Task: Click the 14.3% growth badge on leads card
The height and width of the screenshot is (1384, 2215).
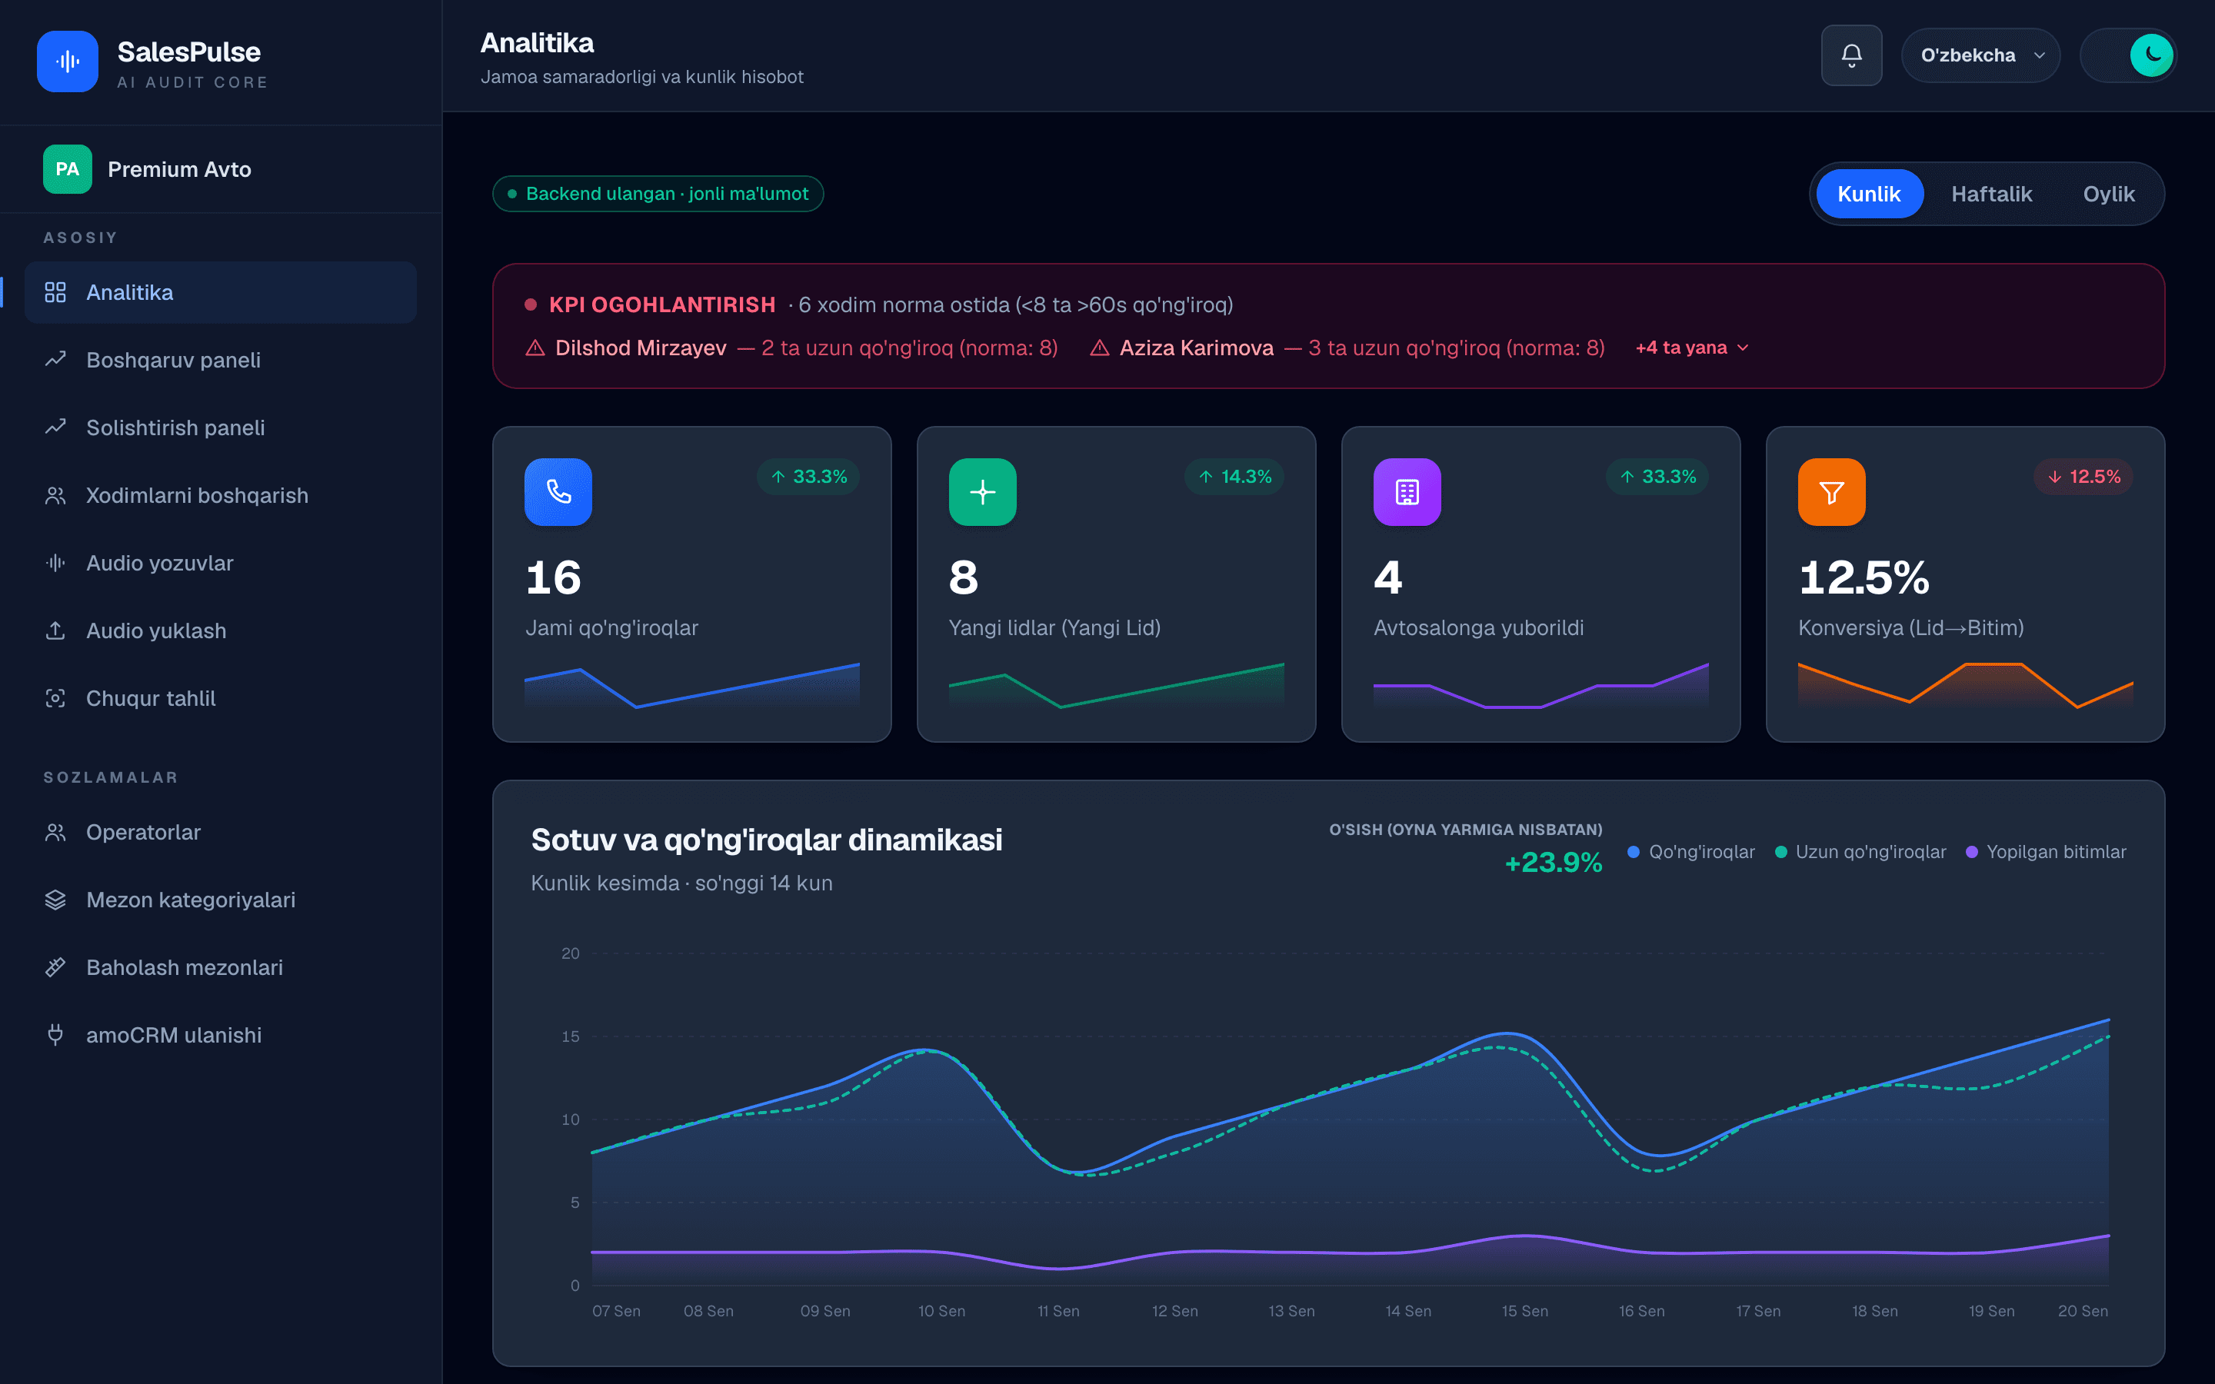Action: point(1234,477)
